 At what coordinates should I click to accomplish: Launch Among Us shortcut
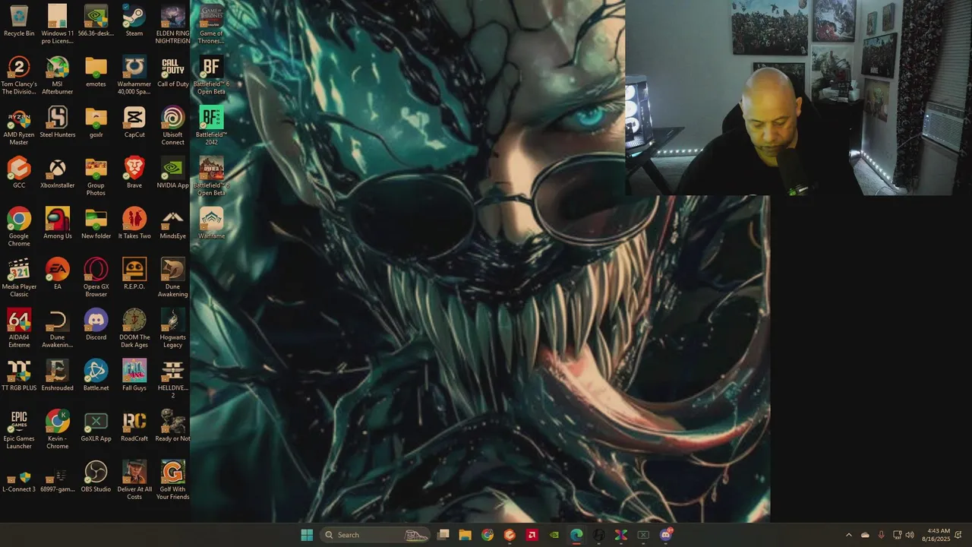click(x=58, y=223)
